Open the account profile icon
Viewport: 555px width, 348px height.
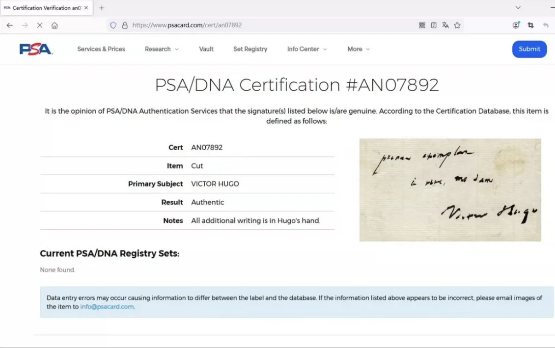[516, 25]
